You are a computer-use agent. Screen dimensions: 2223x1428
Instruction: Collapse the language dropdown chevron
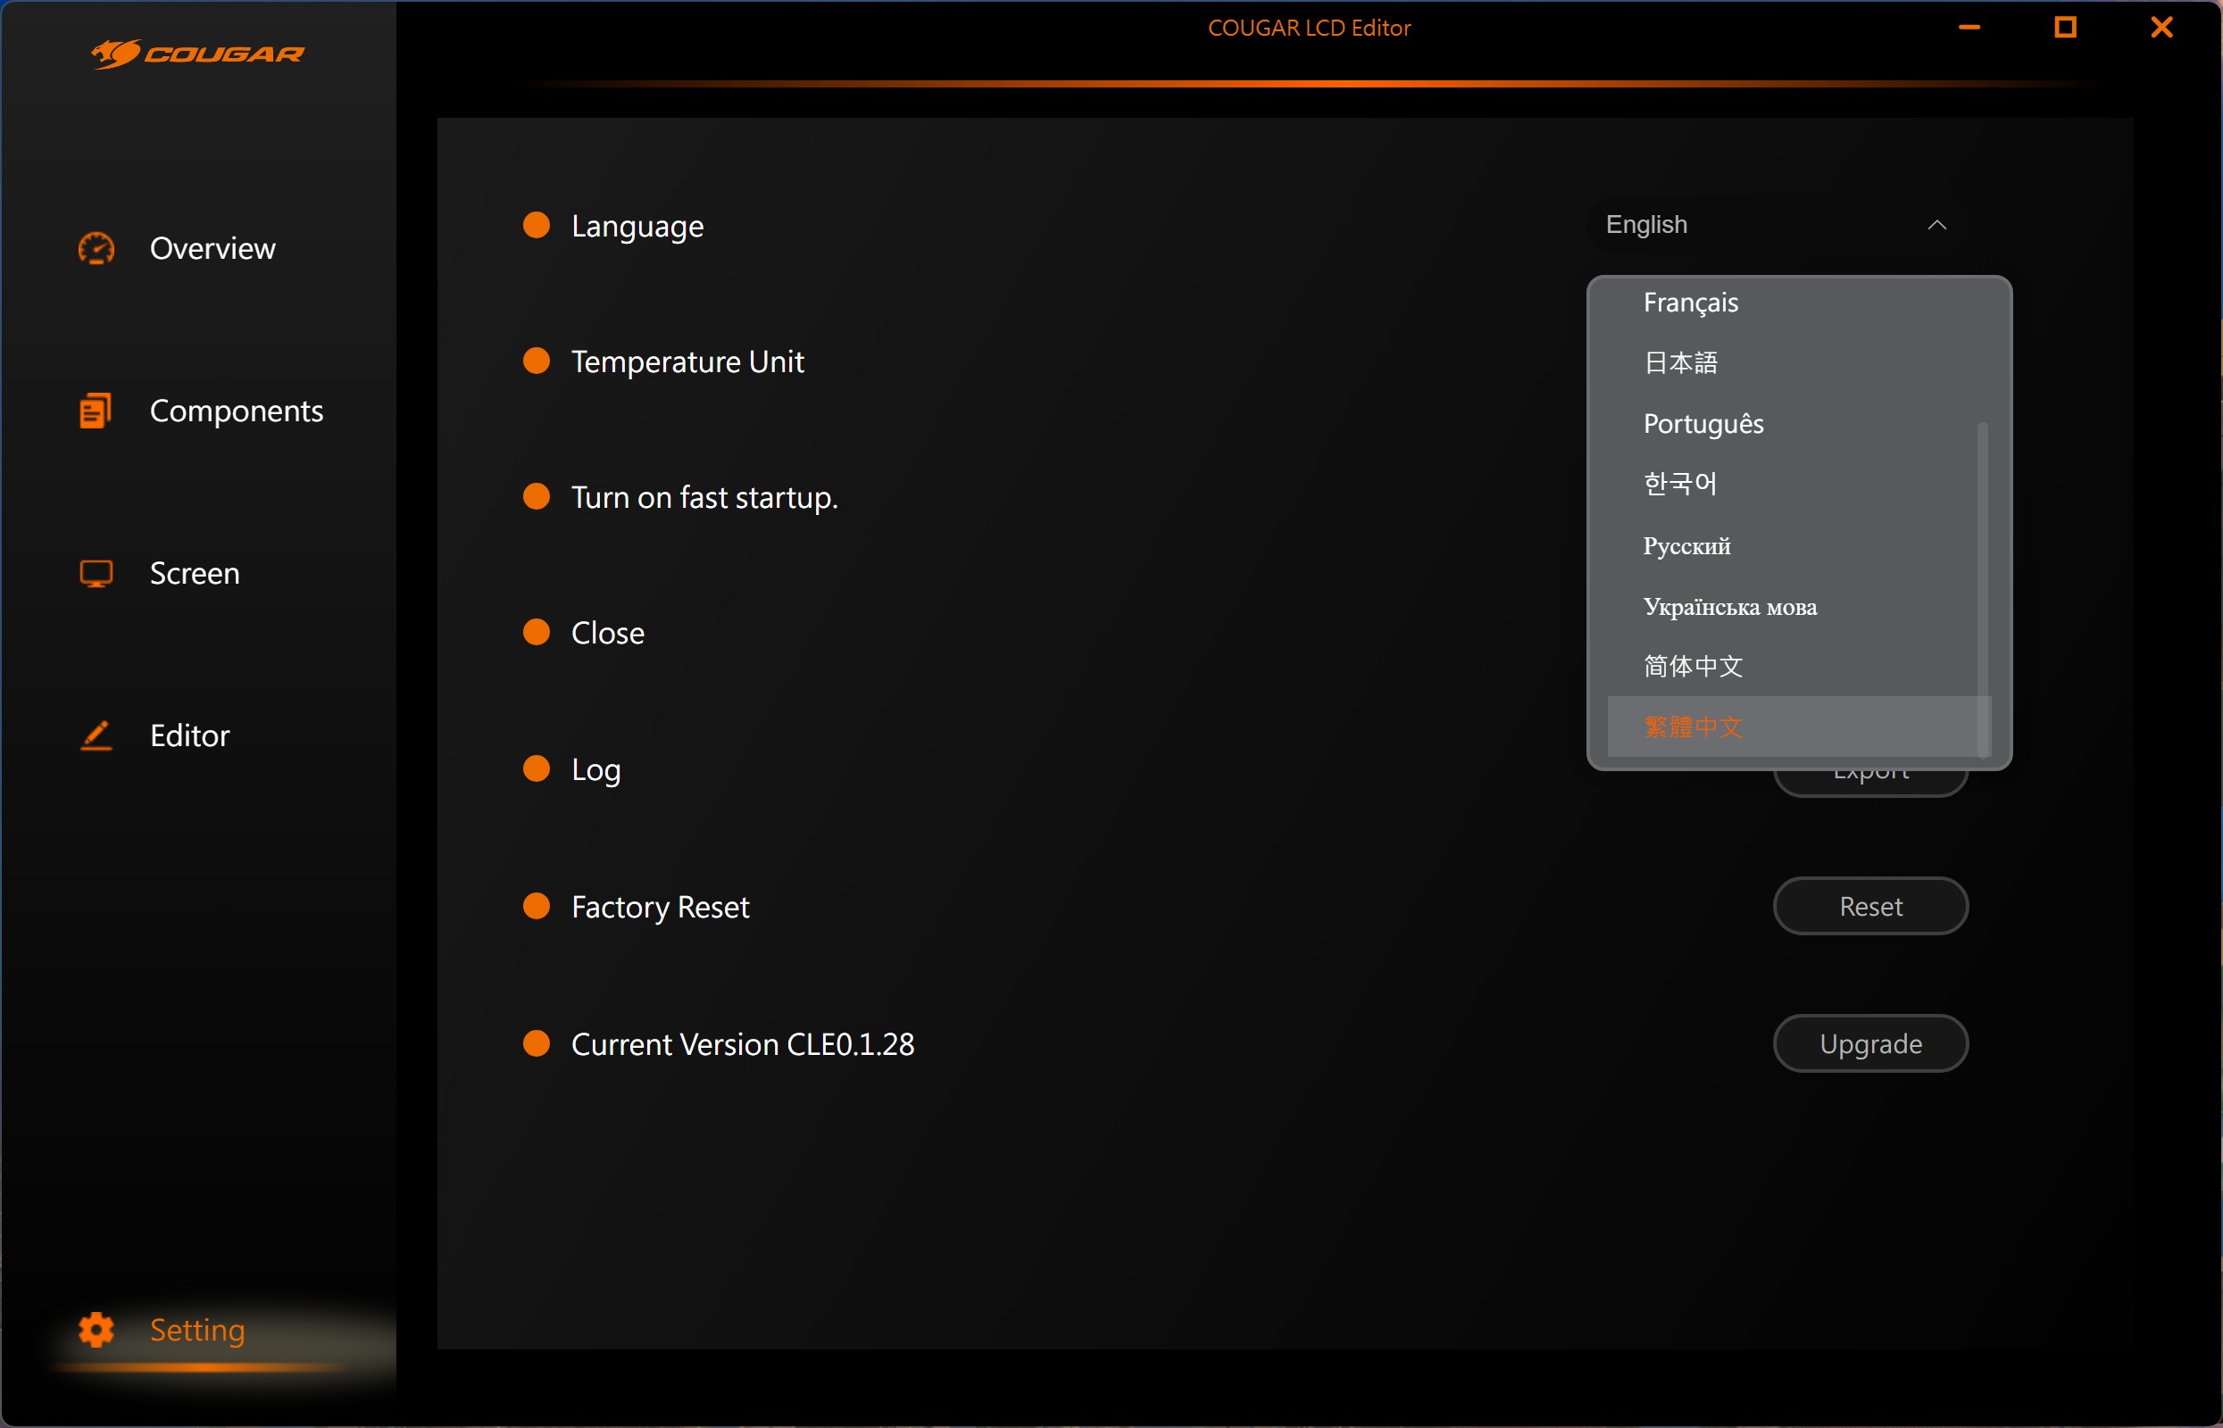(x=1936, y=225)
